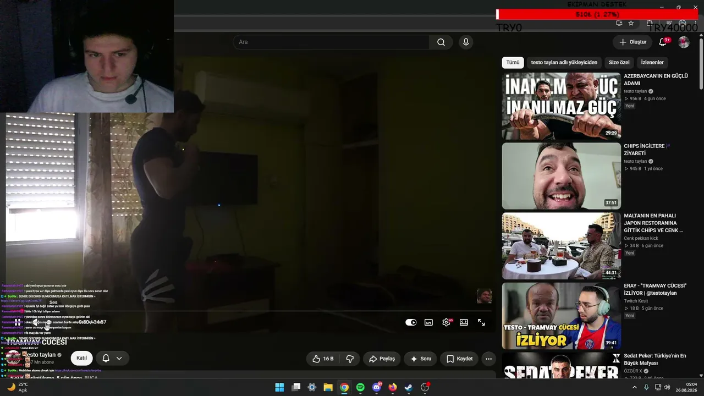Open the Chrome extensions puzzle icon

(x=650, y=23)
